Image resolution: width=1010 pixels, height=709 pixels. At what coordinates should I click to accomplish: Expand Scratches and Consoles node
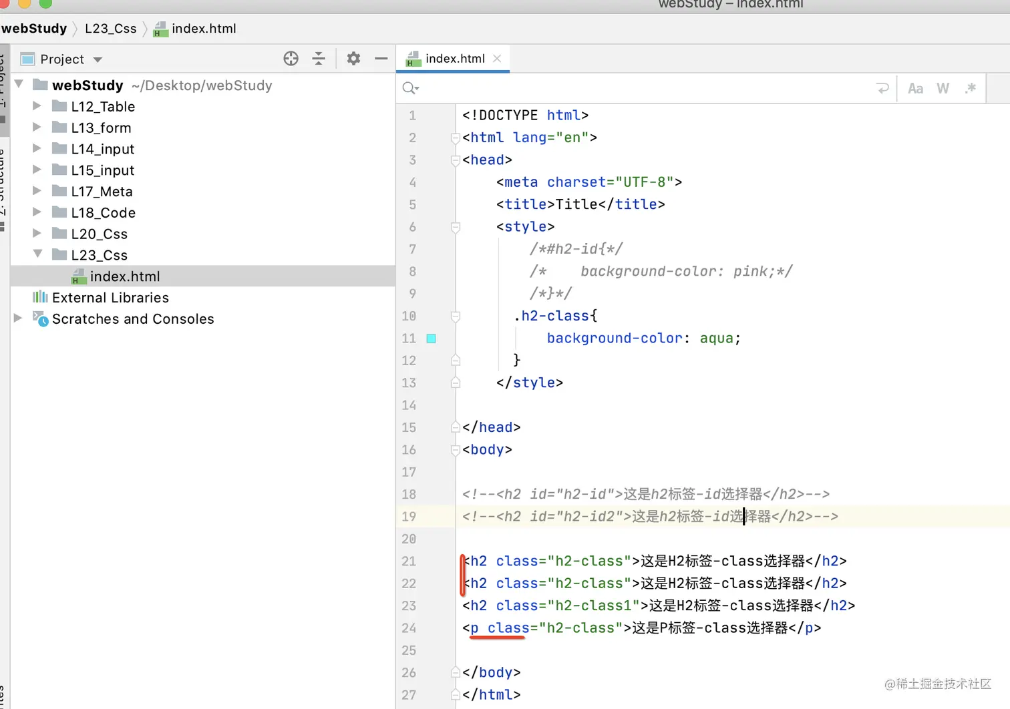[x=18, y=318]
